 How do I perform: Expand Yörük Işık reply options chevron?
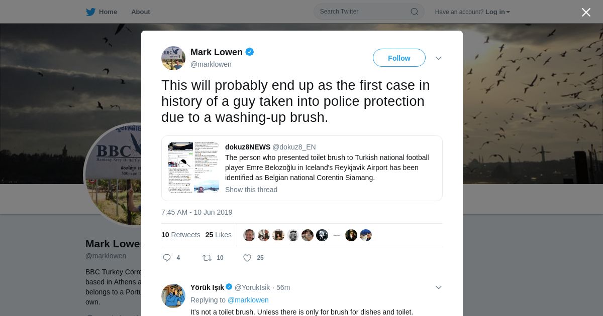coord(439,287)
